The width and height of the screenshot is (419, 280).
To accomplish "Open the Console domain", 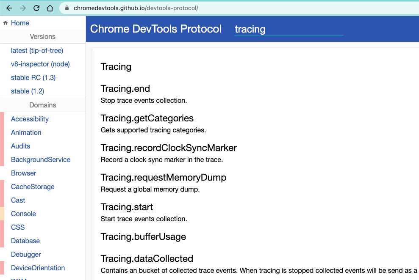I will 23,214.
